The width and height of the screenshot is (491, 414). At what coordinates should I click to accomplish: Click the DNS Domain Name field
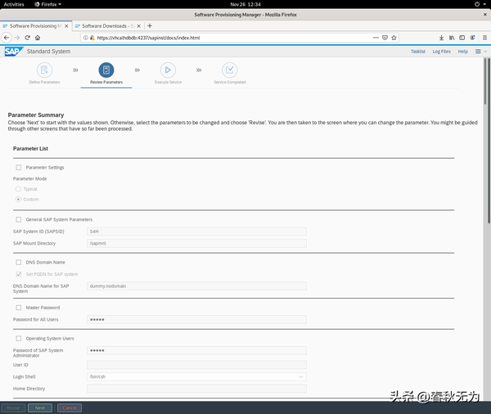pos(196,286)
